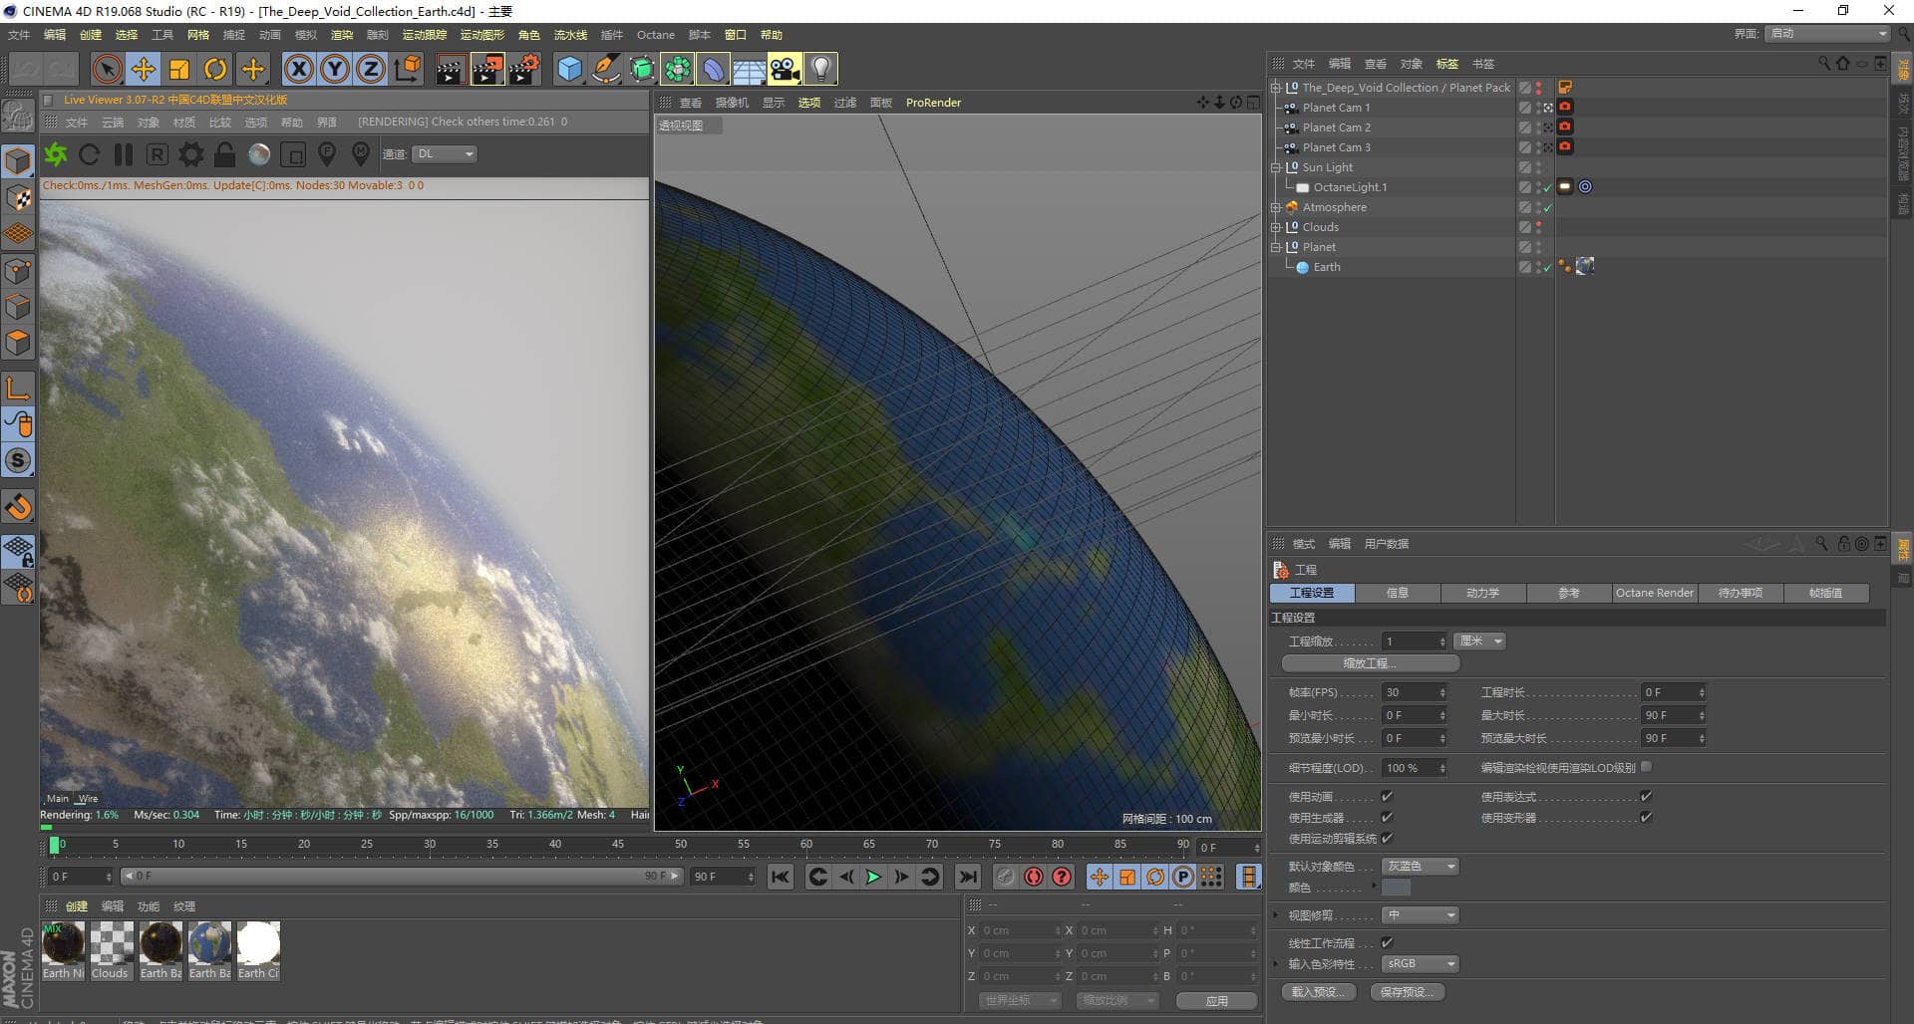
Task: Click the 颜色 color swatch
Action: pyautogui.click(x=1396, y=888)
